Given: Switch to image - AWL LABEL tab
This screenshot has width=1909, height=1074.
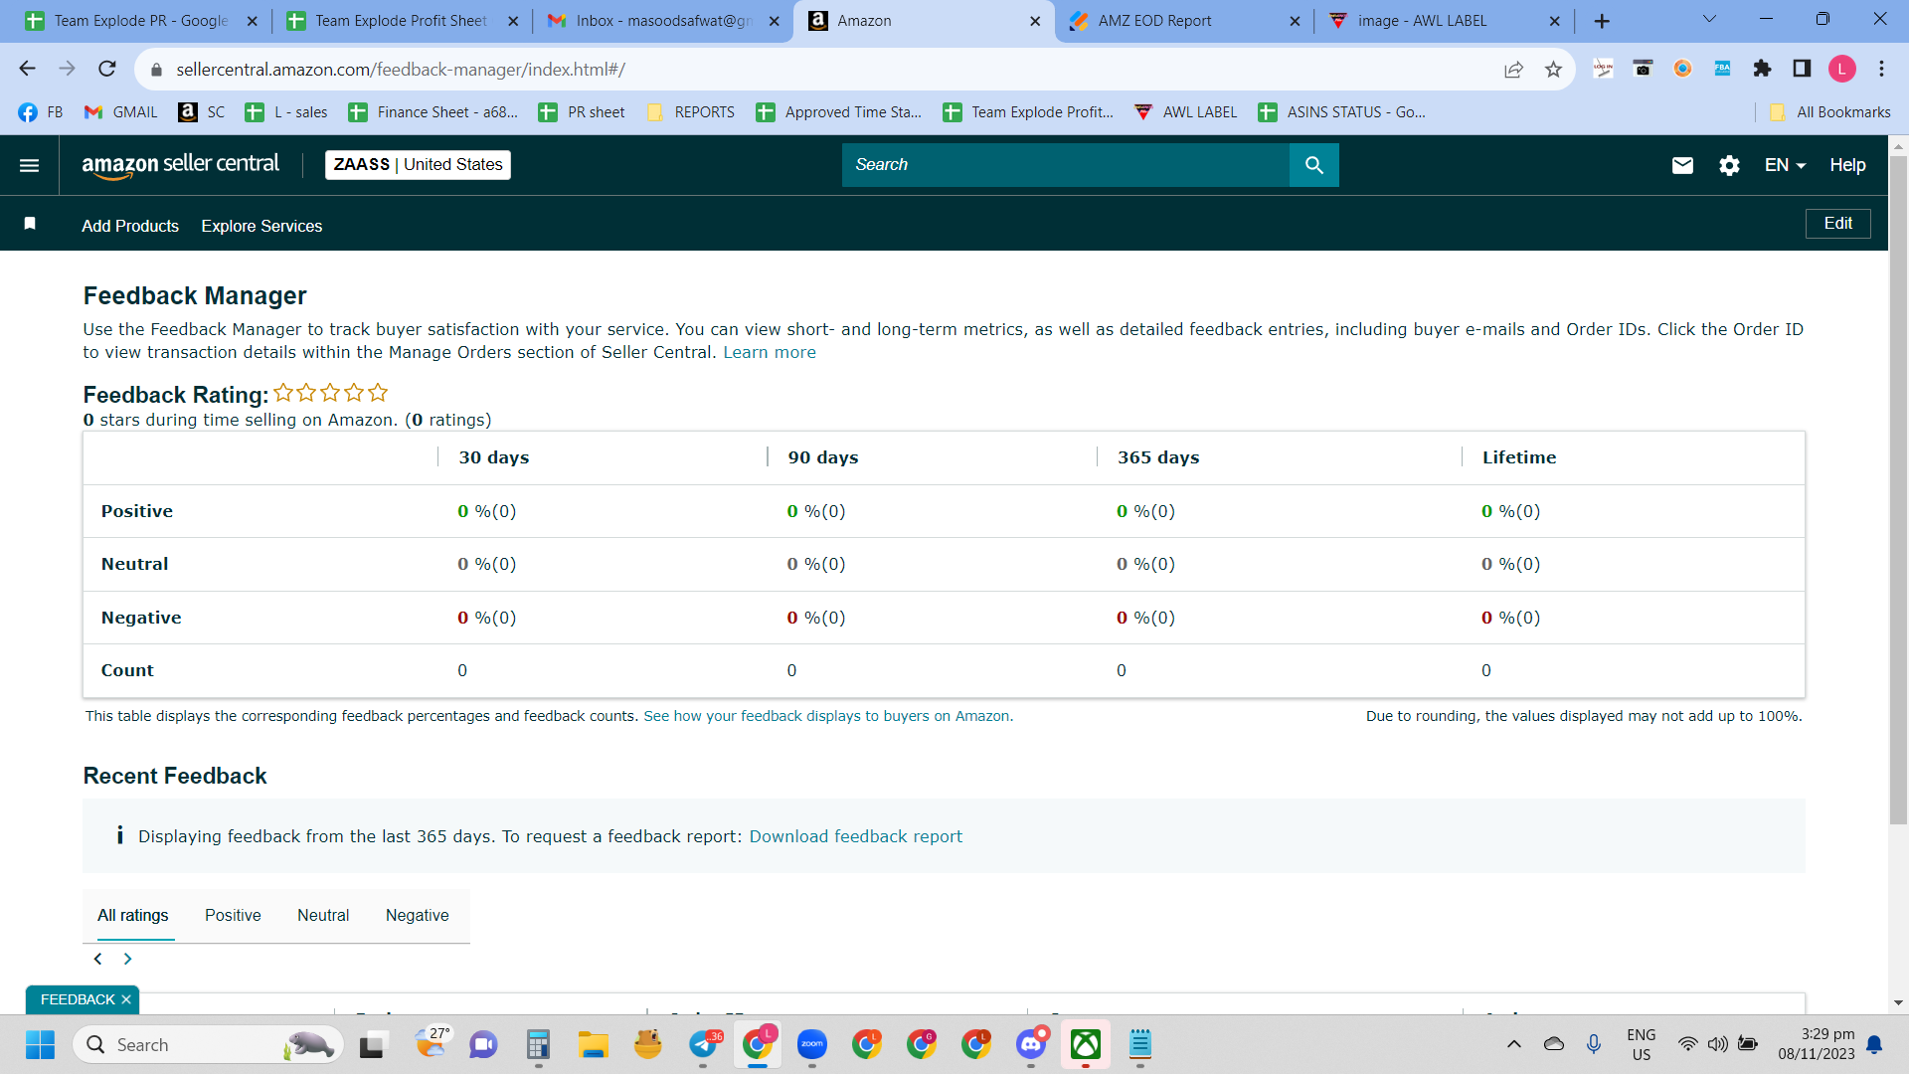Looking at the screenshot, I should click(x=1445, y=20).
